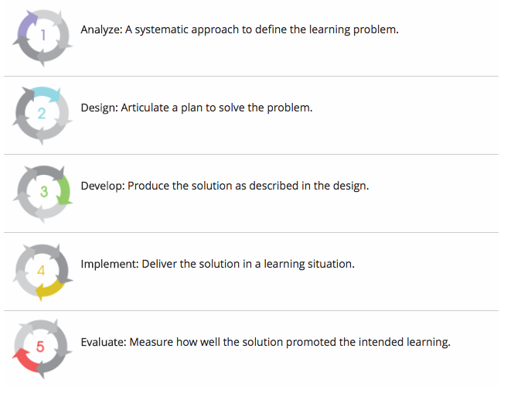Click the yellow arrow segment of step 4
Viewport: 521px width, 407px height.
(x=49, y=289)
